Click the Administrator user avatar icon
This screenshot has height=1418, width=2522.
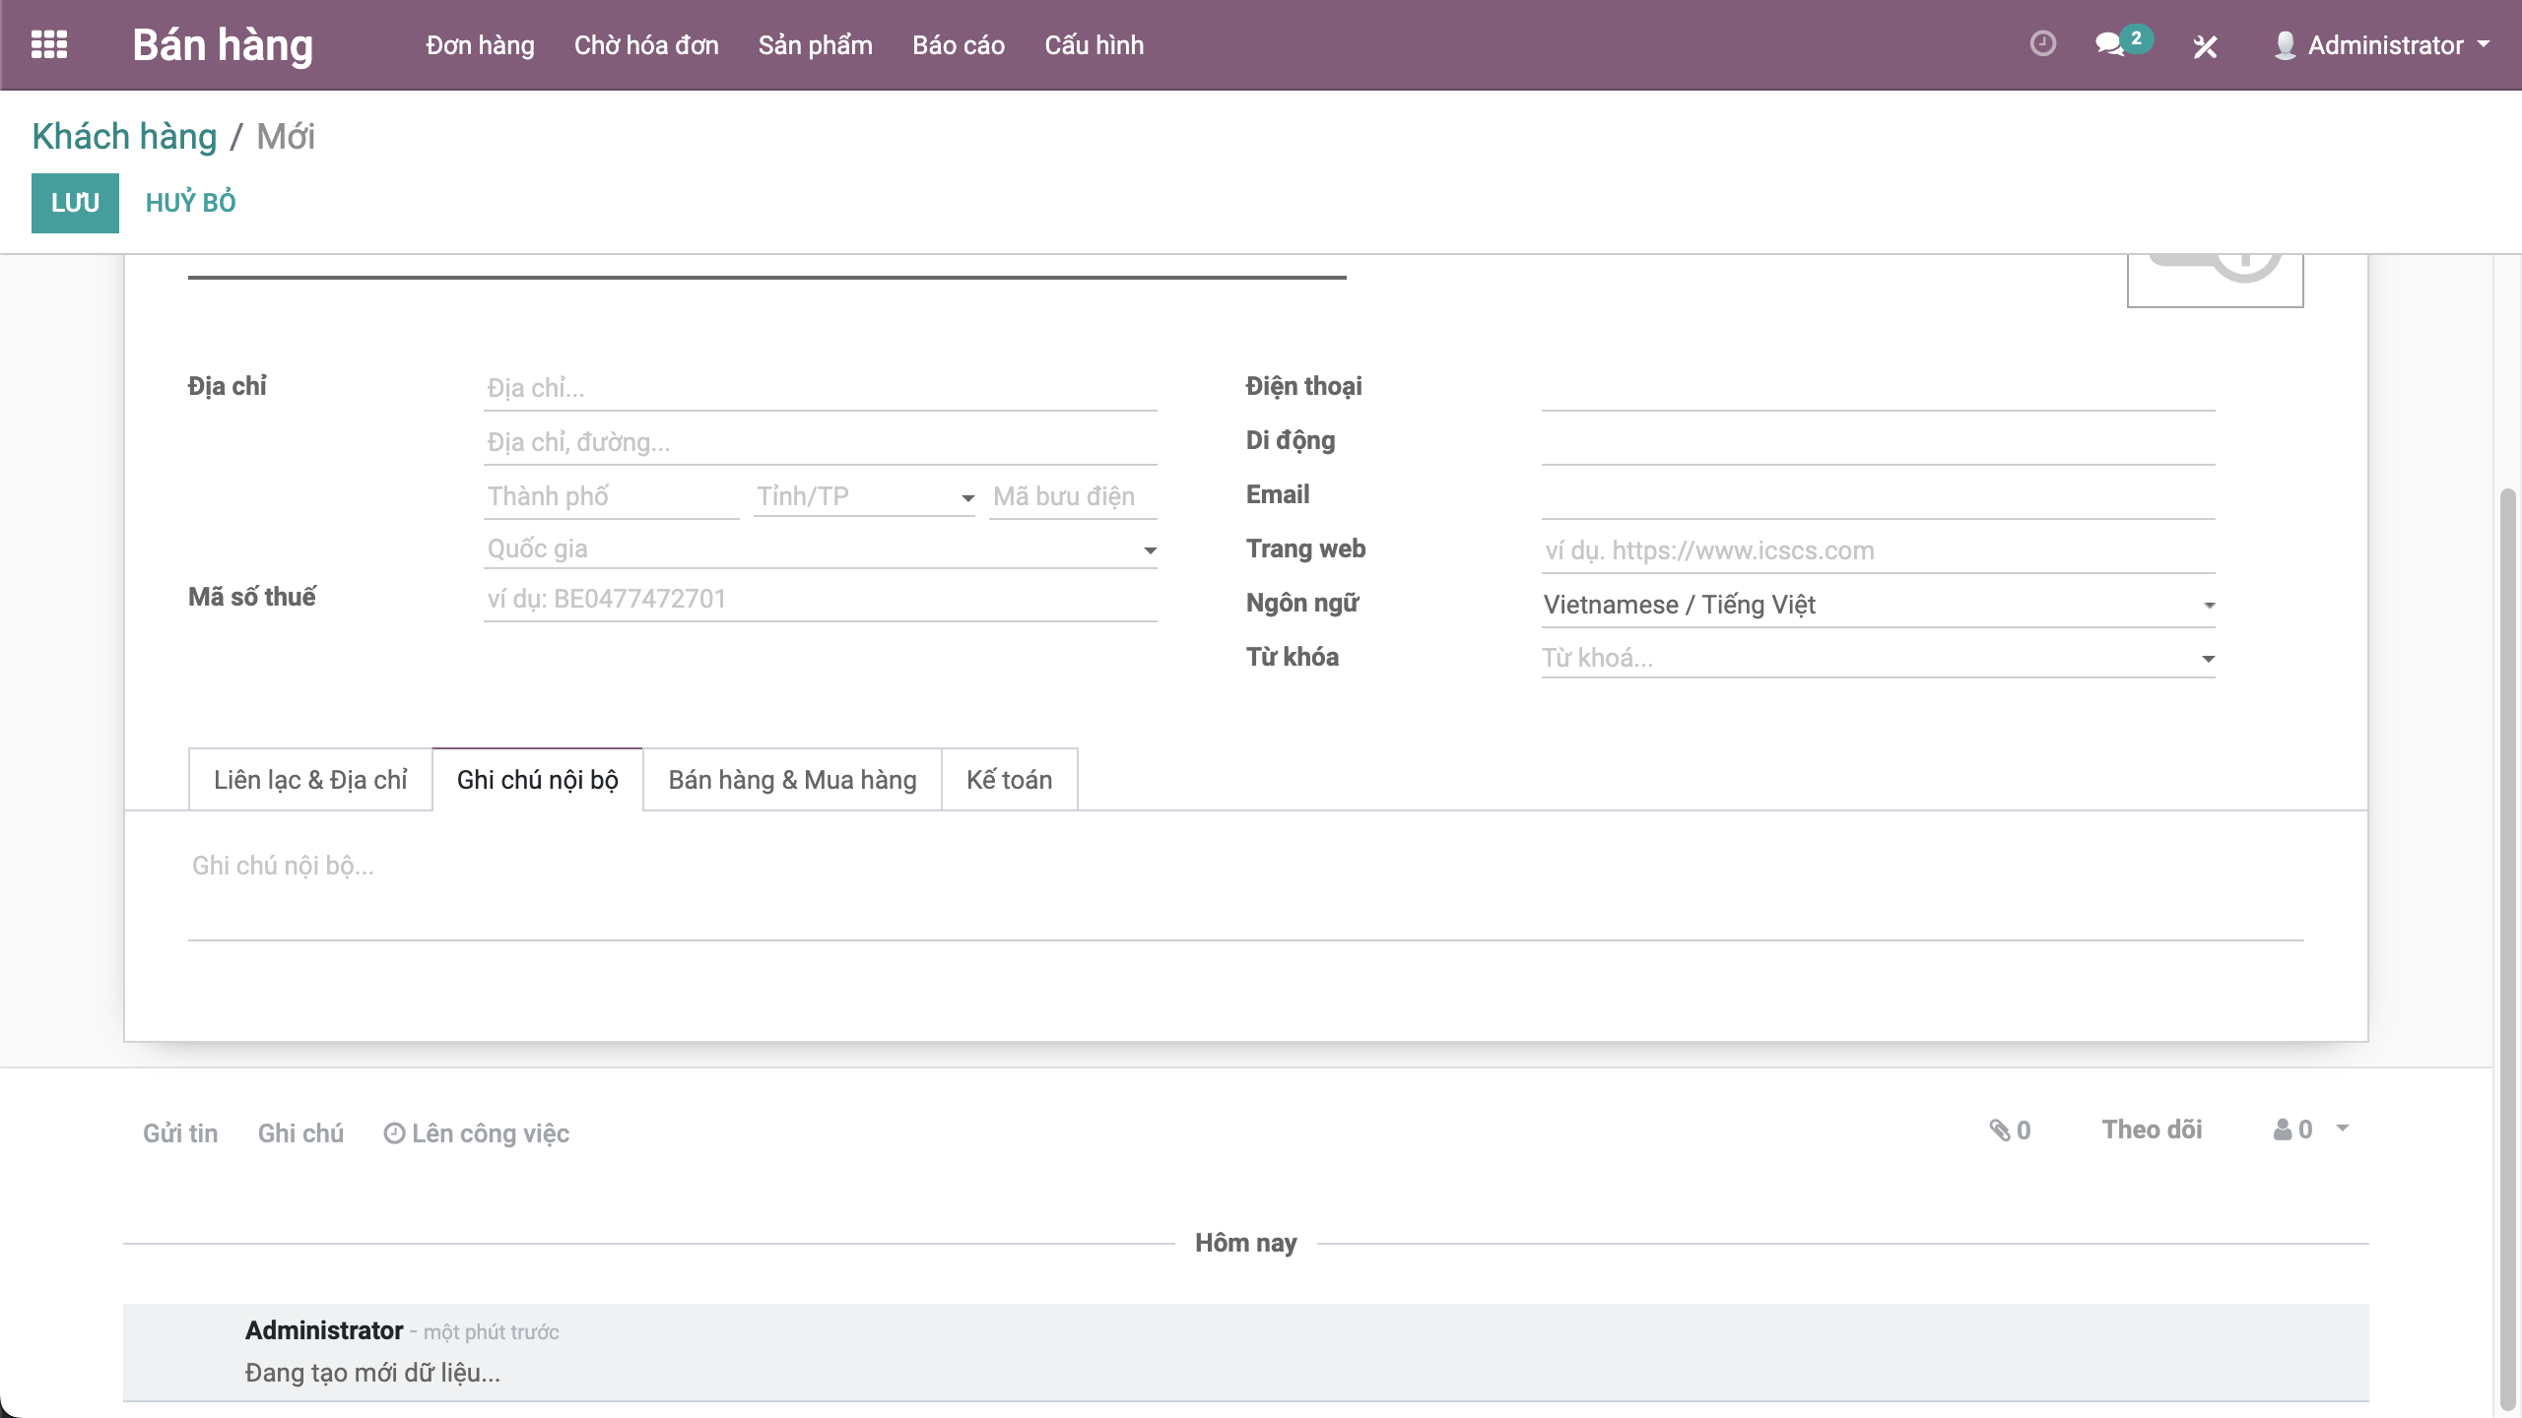click(2285, 45)
